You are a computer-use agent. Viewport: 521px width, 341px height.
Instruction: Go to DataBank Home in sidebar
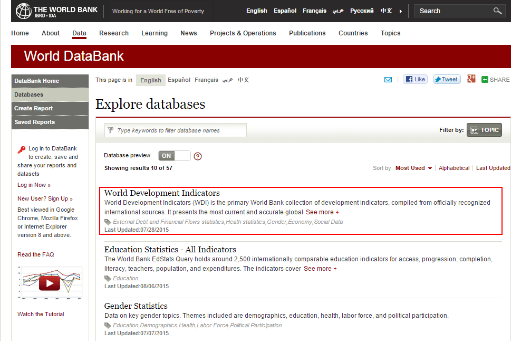(50, 81)
